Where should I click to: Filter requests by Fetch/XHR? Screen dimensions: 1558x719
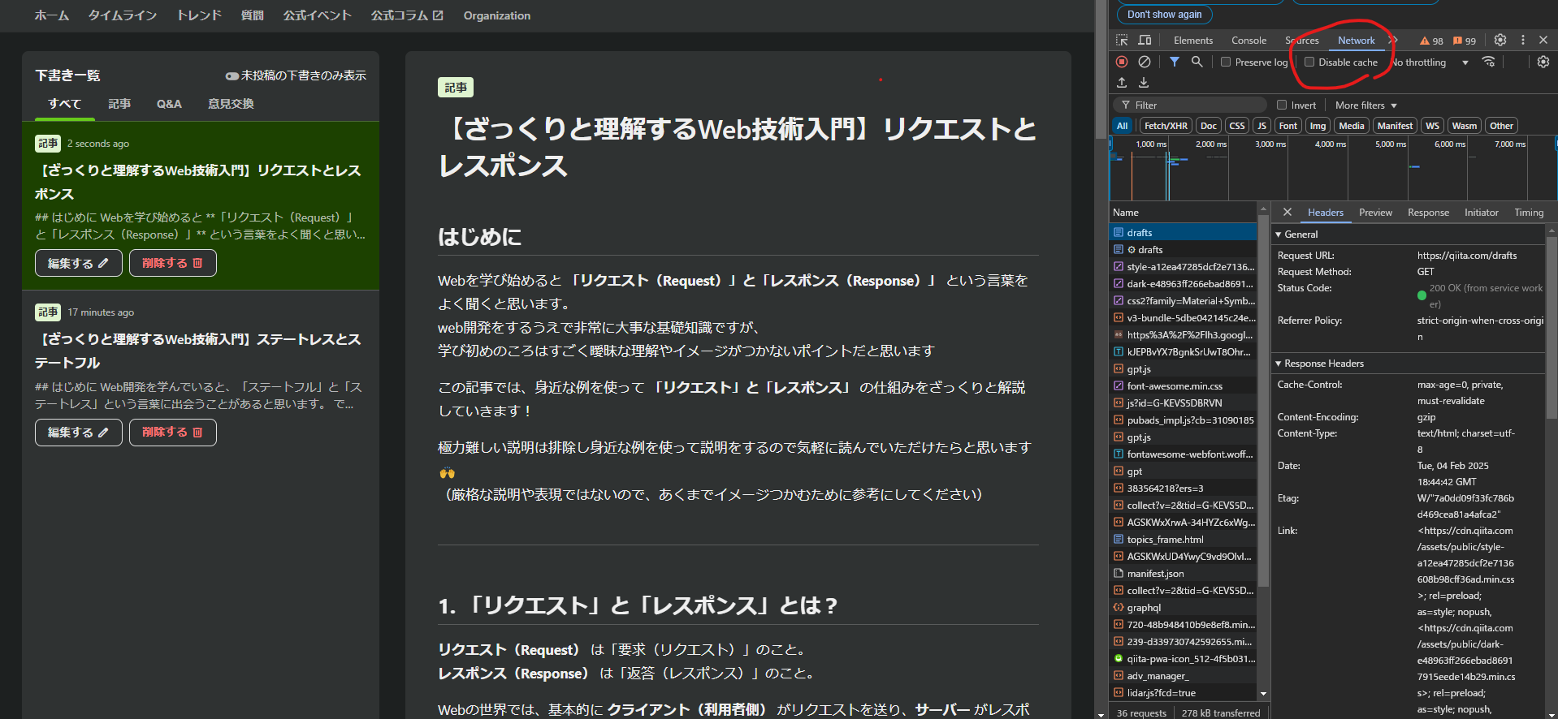click(x=1166, y=126)
